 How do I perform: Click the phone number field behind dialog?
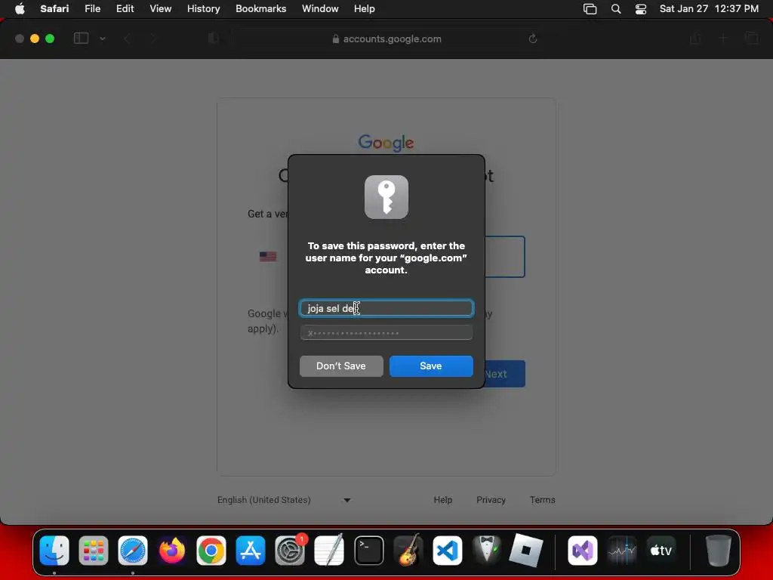[x=505, y=257]
